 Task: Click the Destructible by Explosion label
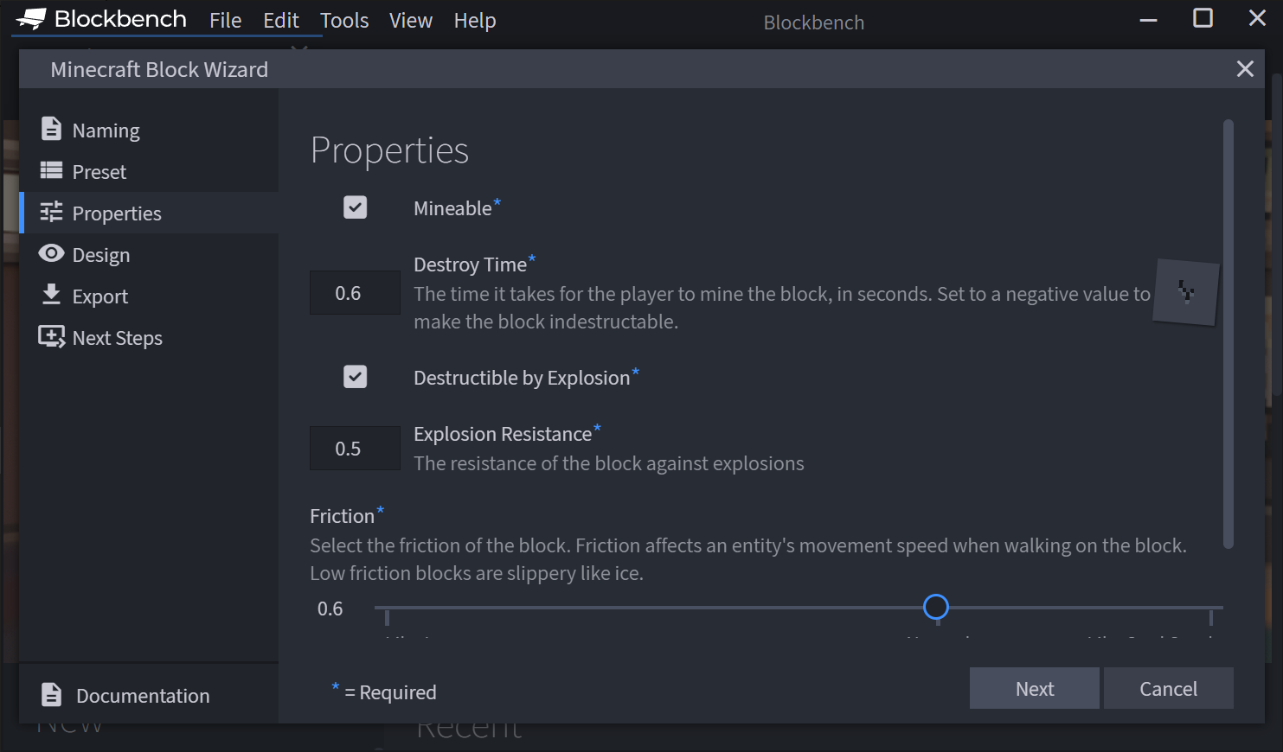tap(522, 378)
